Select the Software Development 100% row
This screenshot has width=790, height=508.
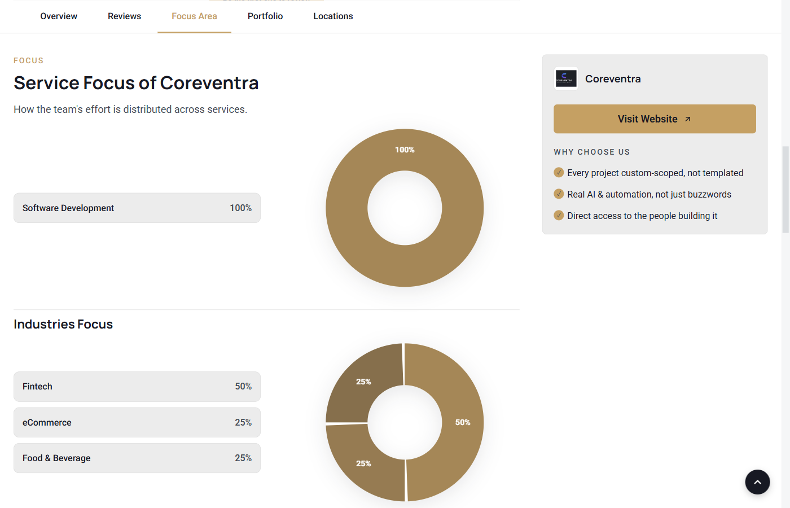(x=137, y=208)
